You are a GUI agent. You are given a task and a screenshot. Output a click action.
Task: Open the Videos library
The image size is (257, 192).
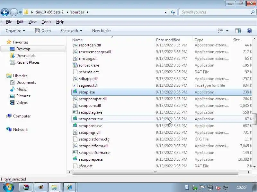(22, 103)
